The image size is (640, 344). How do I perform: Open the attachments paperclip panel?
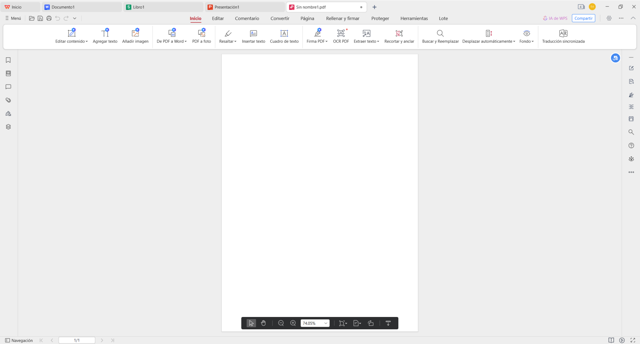point(8,100)
